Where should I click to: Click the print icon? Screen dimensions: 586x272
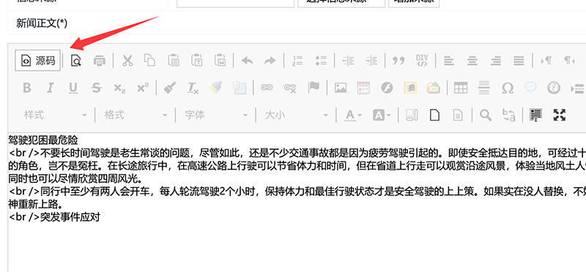pyautogui.click(x=99, y=61)
